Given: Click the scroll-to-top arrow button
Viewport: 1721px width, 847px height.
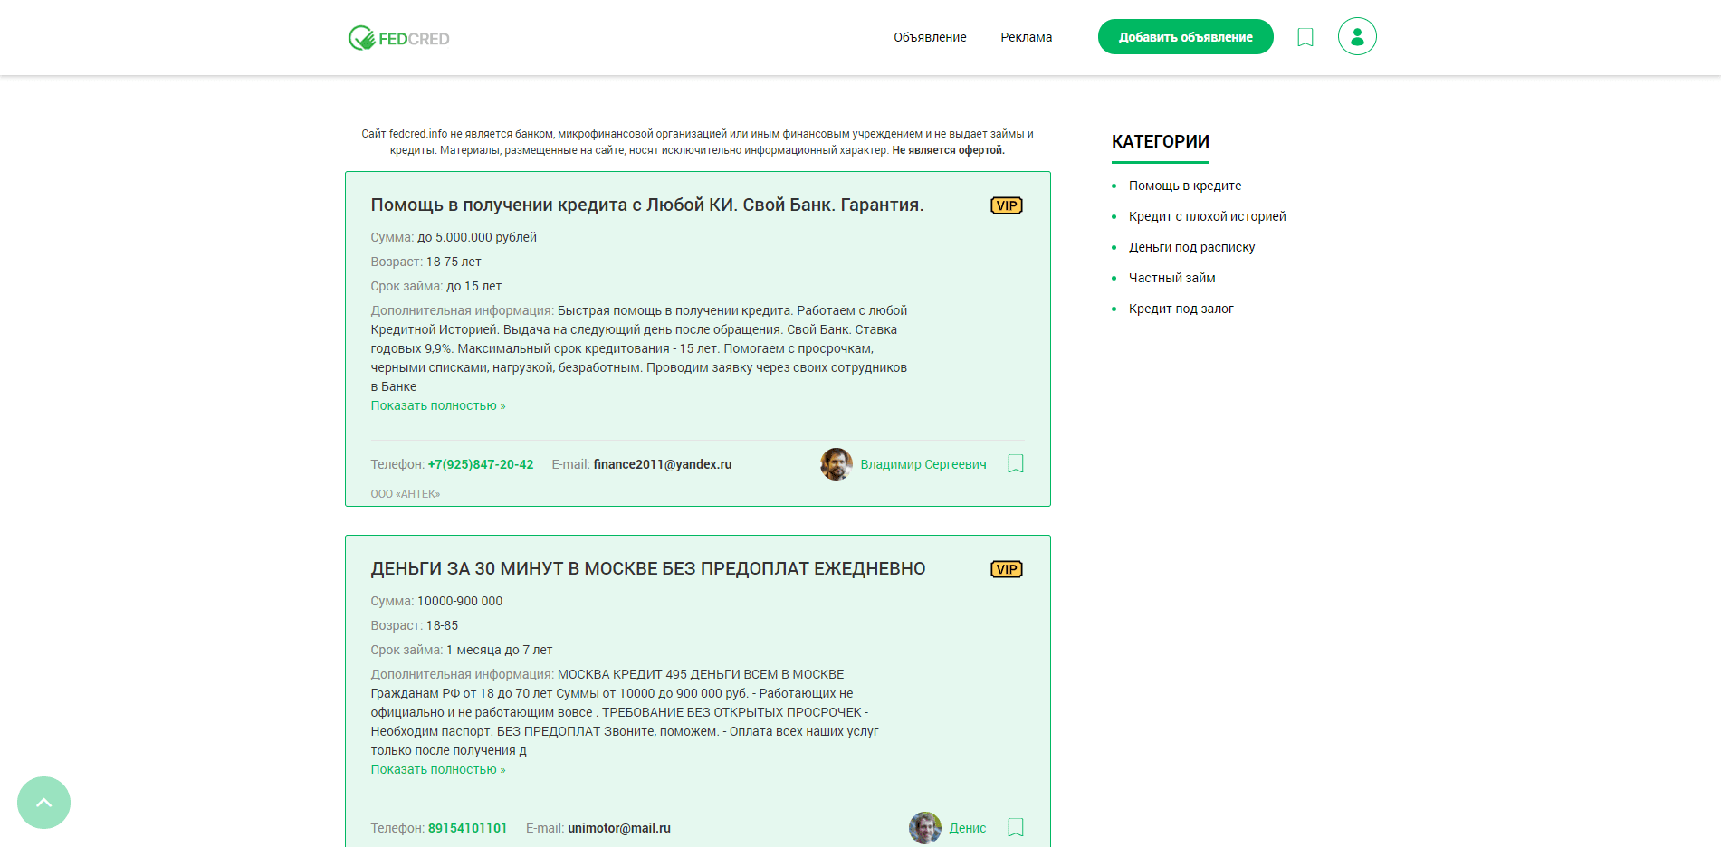Looking at the screenshot, I should [x=43, y=803].
